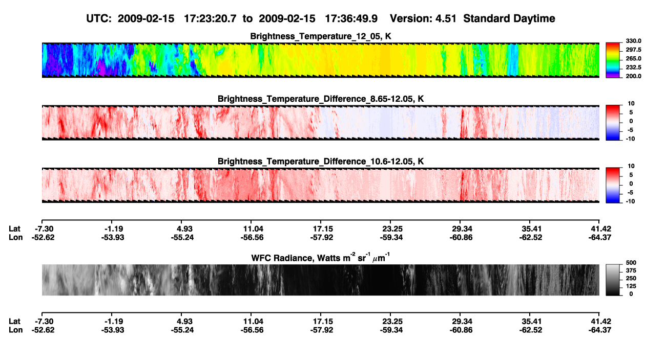Click latitude -7.30 on the axis above WFC panel
666x341 pixels.
click(x=43, y=228)
